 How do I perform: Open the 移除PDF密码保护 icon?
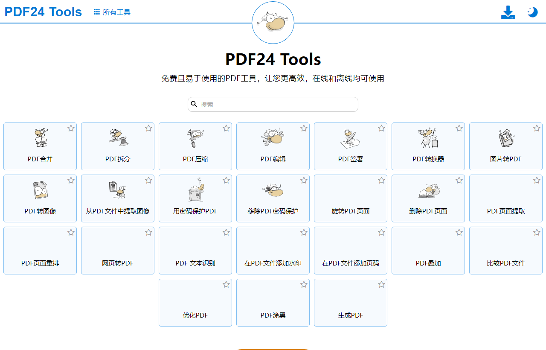273,190
